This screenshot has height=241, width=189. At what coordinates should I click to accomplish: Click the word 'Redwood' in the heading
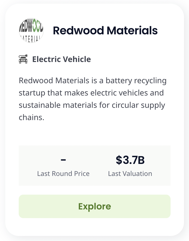(x=78, y=30)
